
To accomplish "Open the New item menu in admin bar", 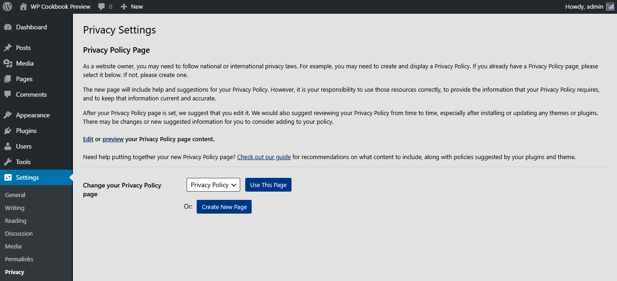I will [x=131, y=6].
